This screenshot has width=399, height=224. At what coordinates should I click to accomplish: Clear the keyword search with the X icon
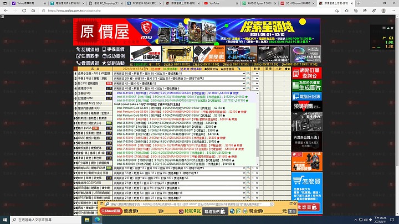click(272, 204)
